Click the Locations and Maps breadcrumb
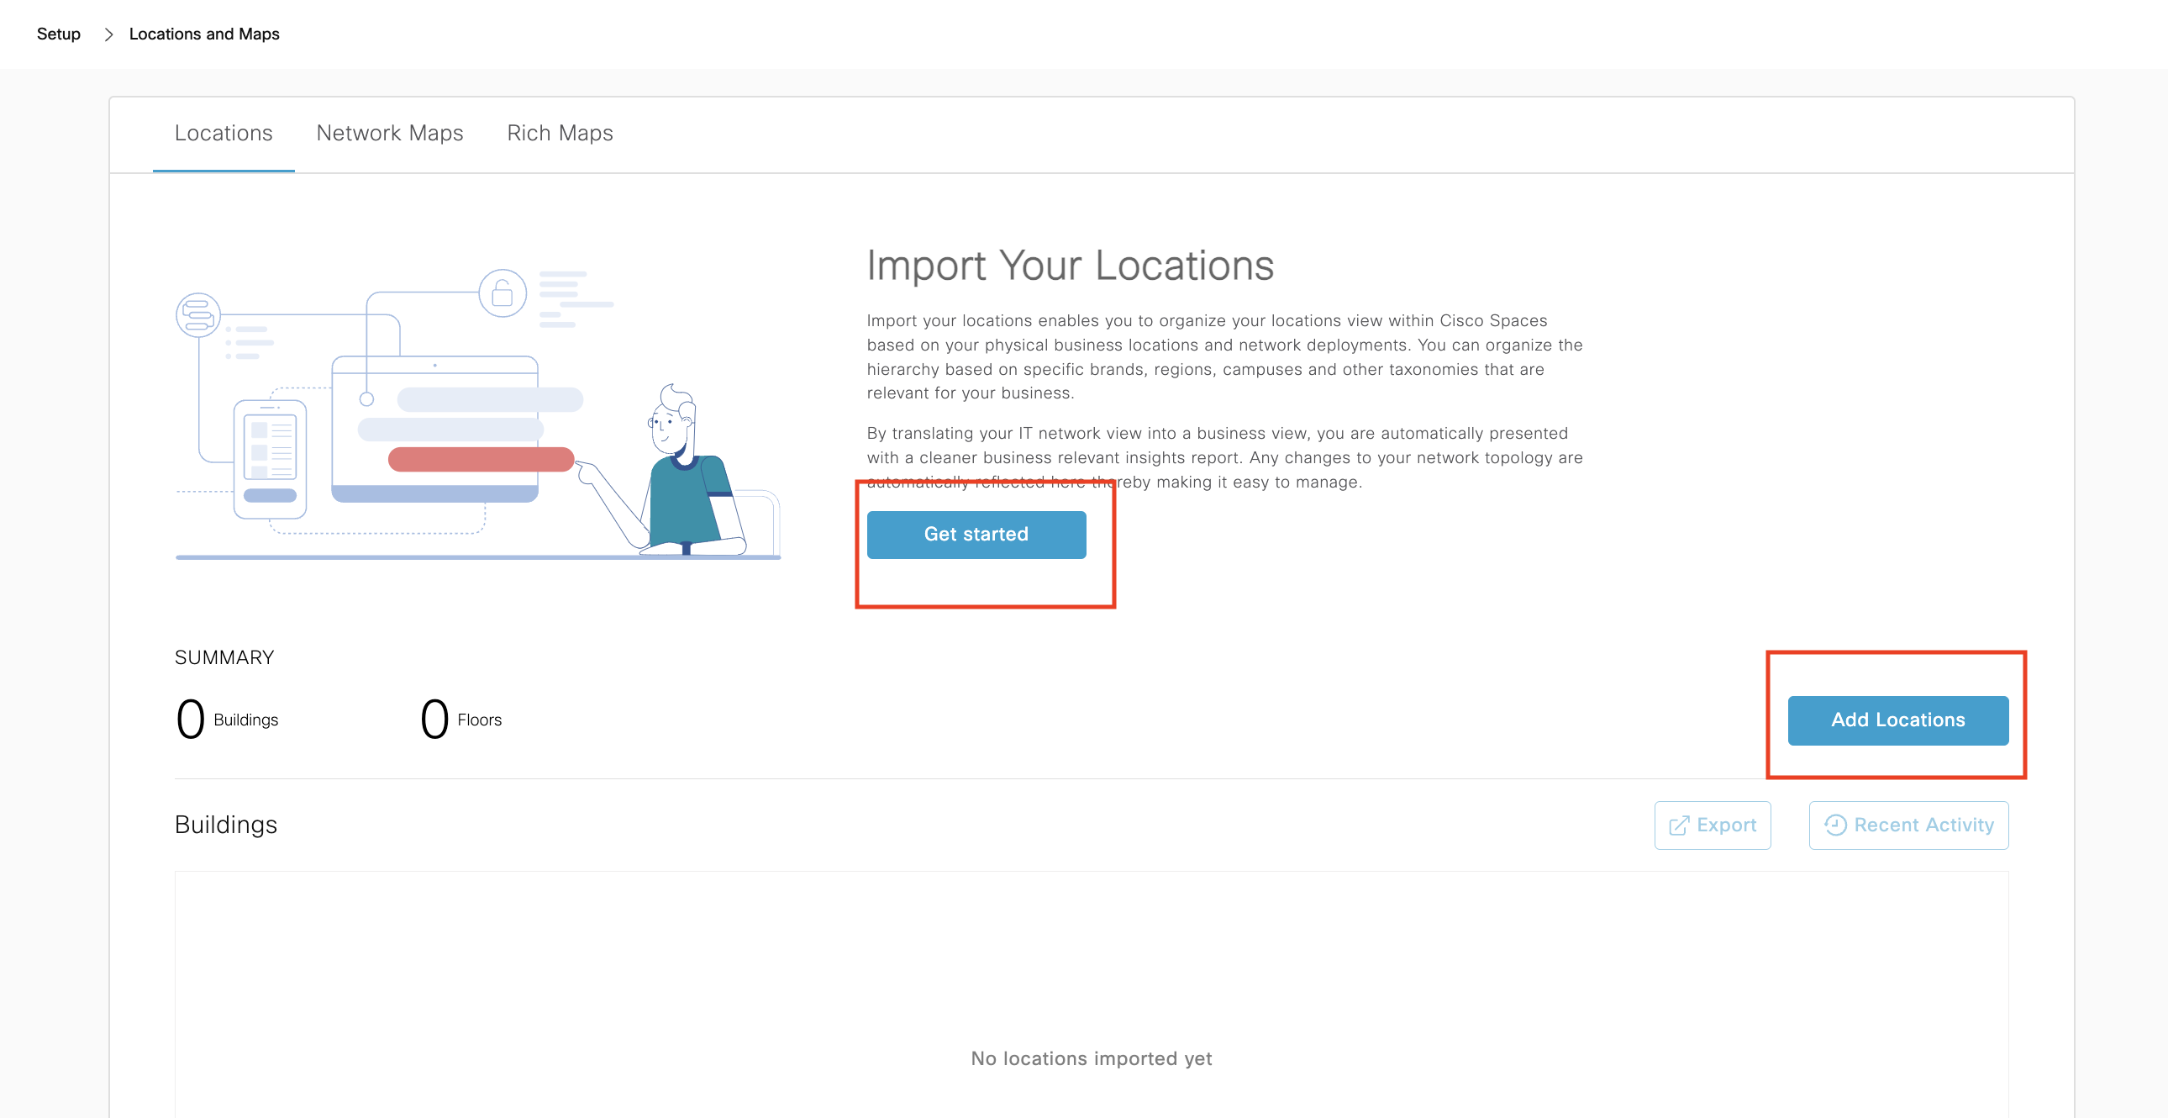Image resolution: width=2168 pixels, height=1118 pixels. 203,34
